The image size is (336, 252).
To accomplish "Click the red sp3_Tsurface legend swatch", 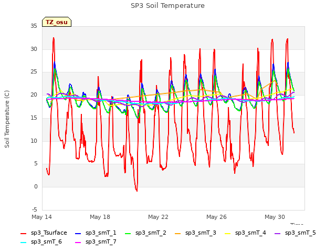I will pyautogui.click(x=23, y=233).
